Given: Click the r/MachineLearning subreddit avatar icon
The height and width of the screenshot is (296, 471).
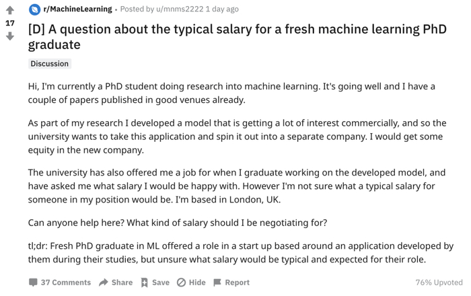Looking at the screenshot, I should (34, 9).
